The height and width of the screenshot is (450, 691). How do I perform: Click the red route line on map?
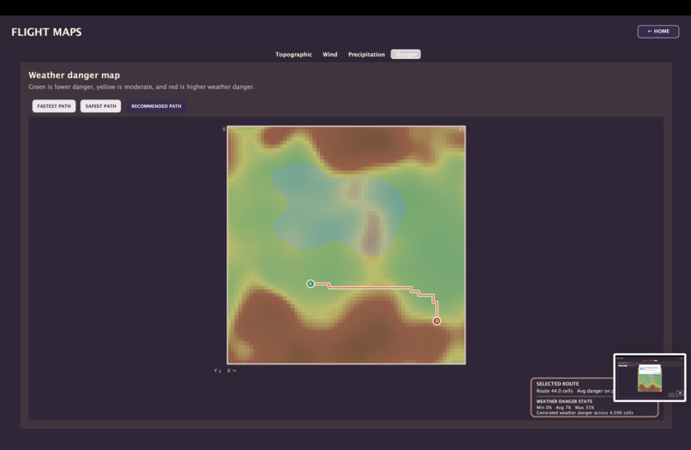(370, 288)
